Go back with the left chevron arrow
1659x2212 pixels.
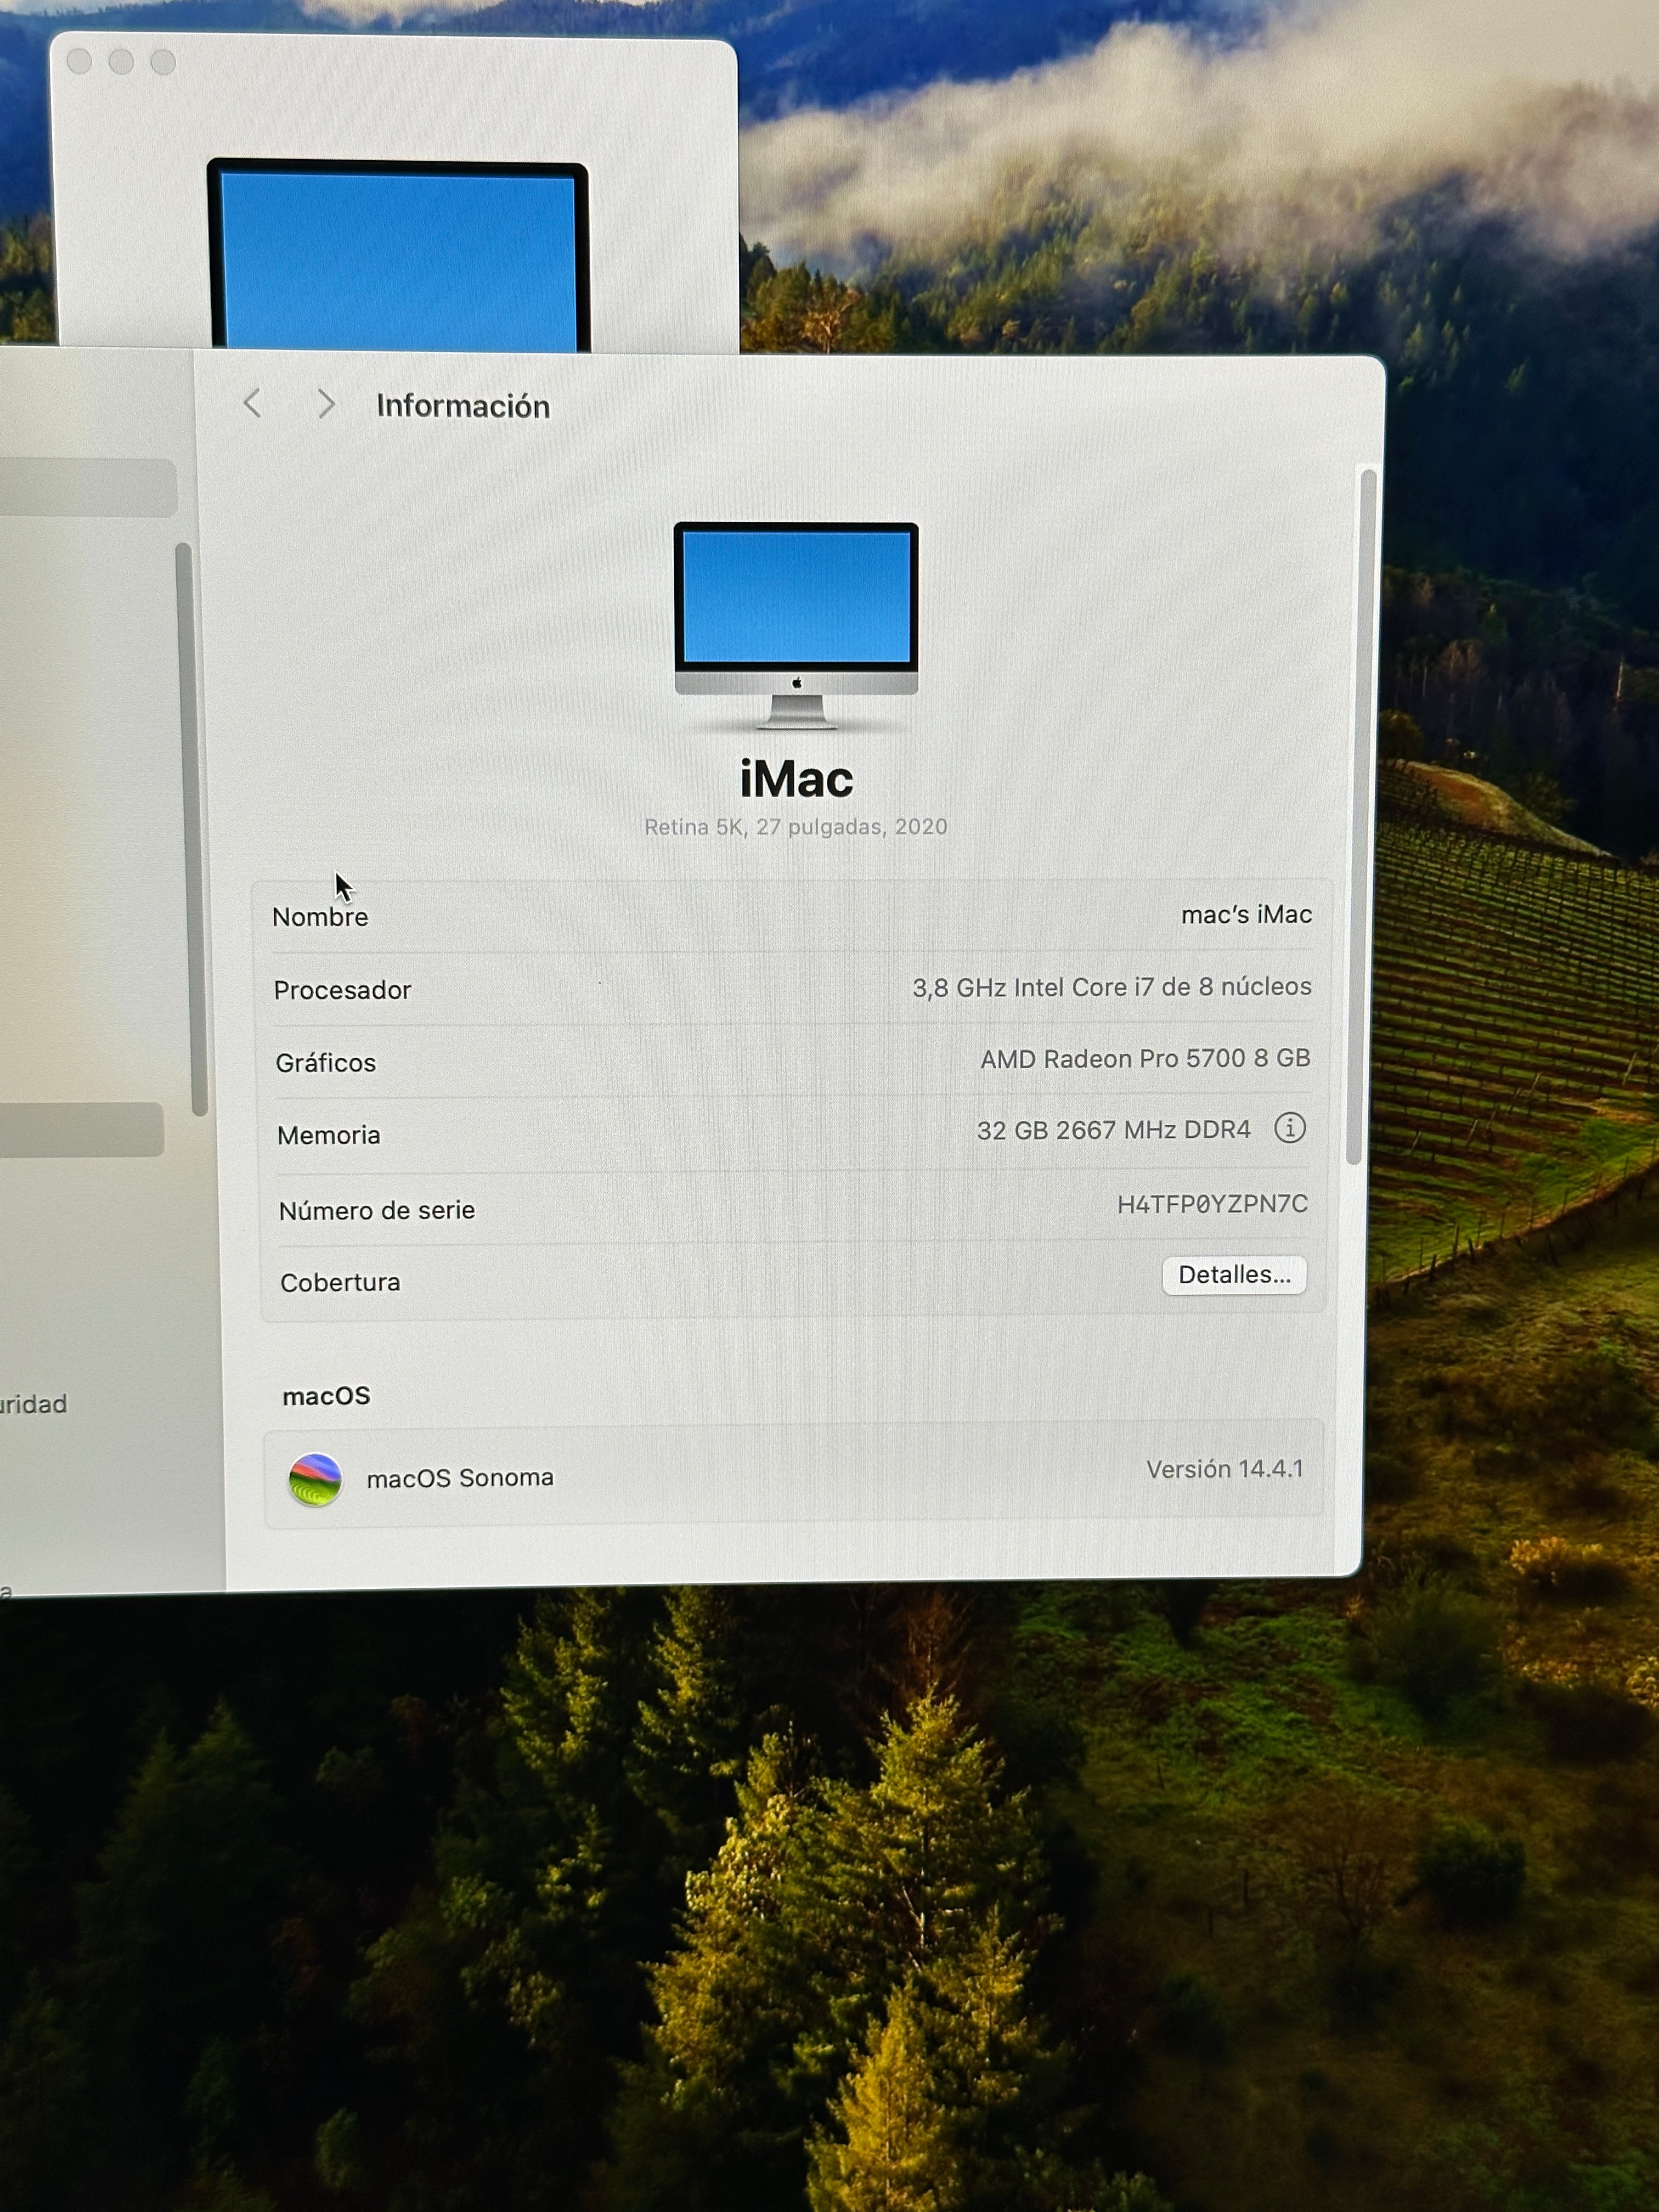pyautogui.click(x=252, y=403)
